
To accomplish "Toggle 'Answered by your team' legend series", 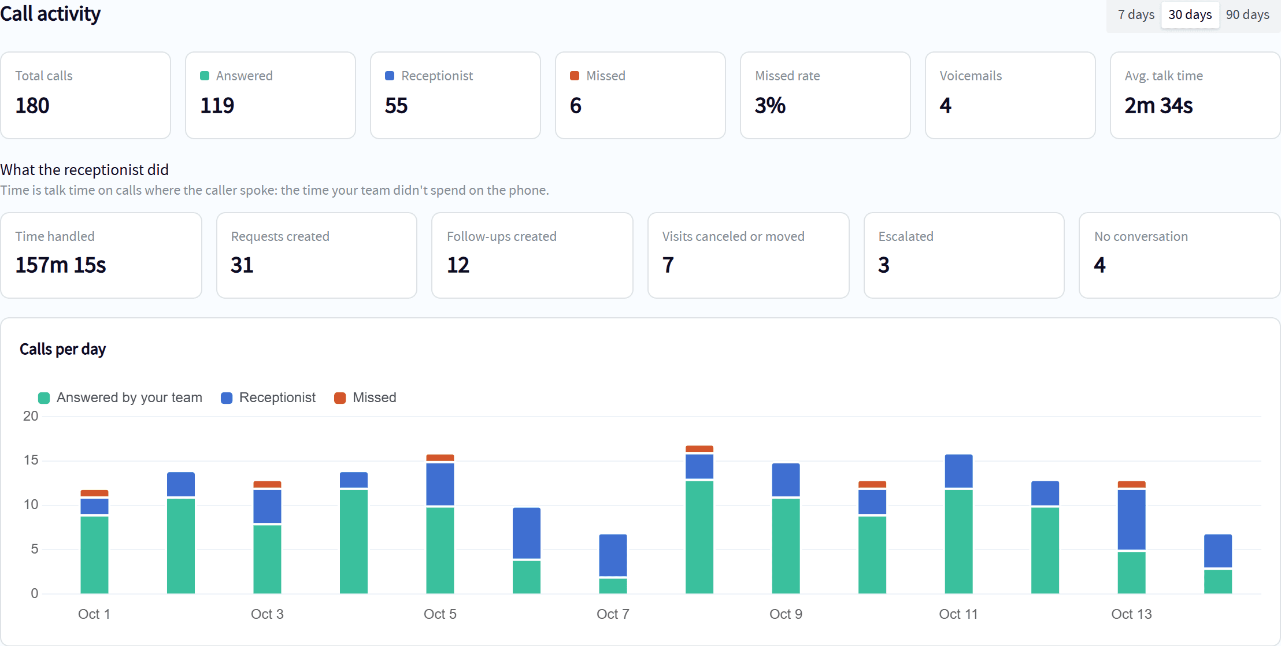I will point(120,398).
